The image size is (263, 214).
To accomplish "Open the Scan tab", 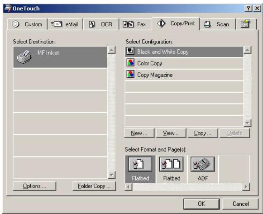I will pyautogui.click(x=218, y=24).
